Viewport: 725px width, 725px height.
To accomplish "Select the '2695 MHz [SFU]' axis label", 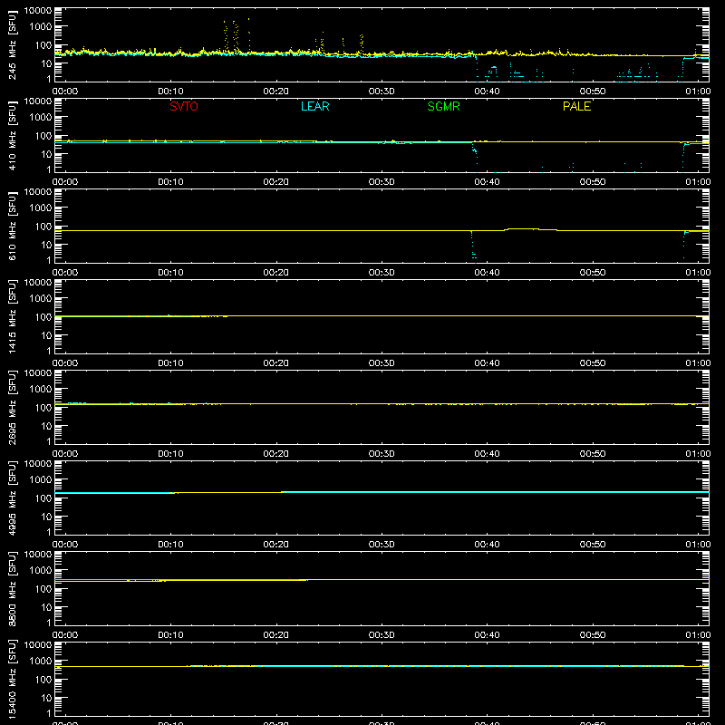I will click(x=12, y=407).
